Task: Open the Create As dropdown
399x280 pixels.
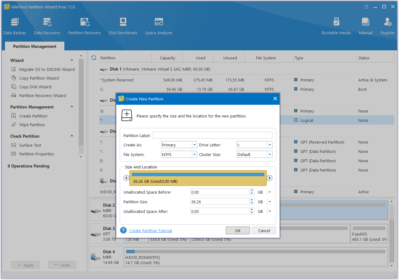Action: pos(194,145)
